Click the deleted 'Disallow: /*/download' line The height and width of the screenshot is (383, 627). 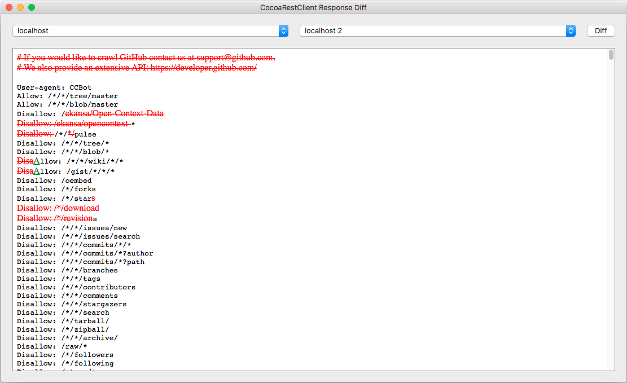pos(58,208)
